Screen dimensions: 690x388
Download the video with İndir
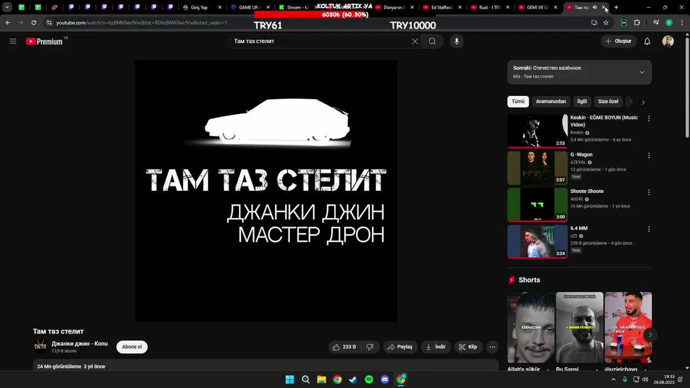pos(436,347)
